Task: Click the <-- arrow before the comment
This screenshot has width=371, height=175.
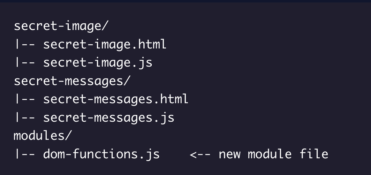Action: (x=200, y=155)
